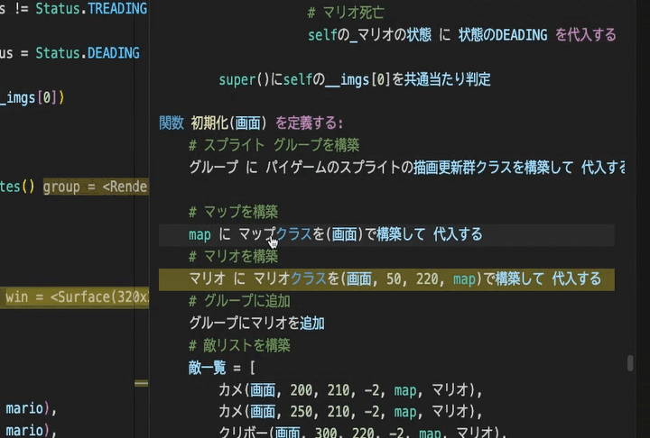Image resolution: width=650 pixels, height=438 pixels.
Task: Click '200' in the first カメ line
Action: (x=302, y=390)
